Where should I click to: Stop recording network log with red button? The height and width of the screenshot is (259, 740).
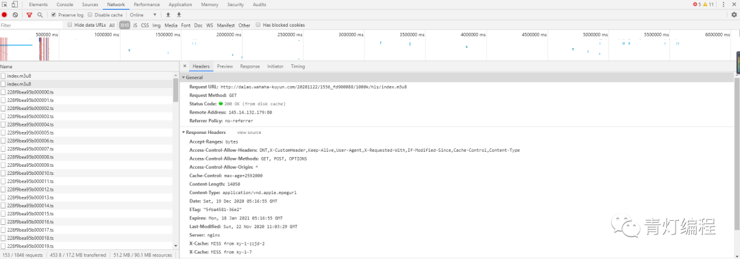click(4, 15)
